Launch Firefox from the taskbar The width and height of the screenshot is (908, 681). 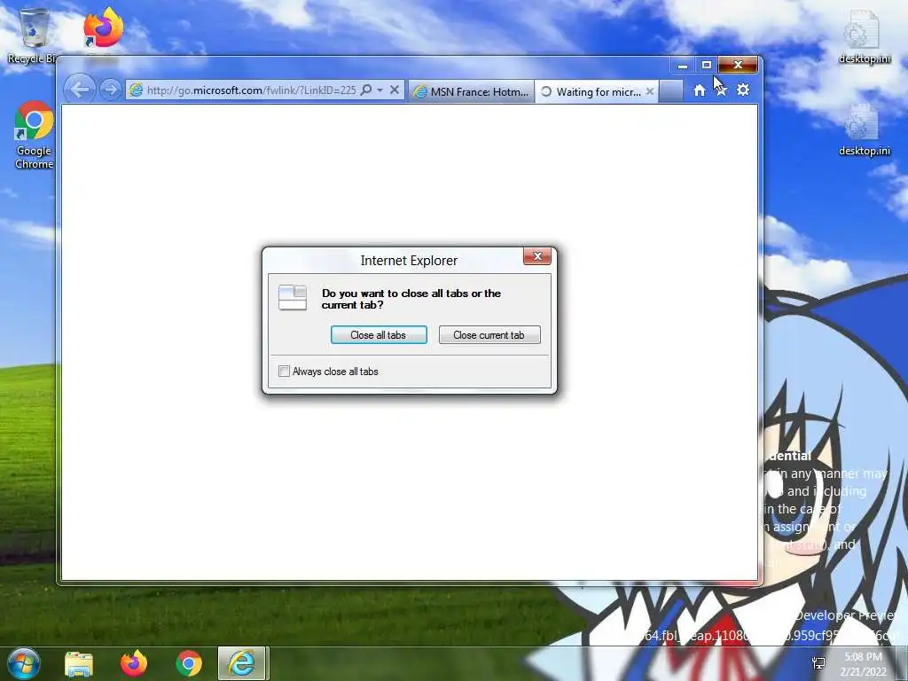click(134, 663)
